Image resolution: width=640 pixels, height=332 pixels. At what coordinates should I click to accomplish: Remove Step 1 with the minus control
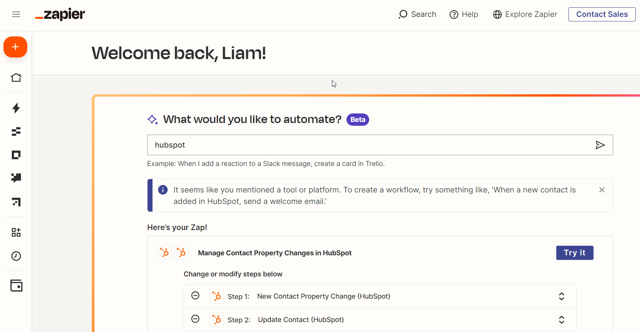pyautogui.click(x=196, y=296)
